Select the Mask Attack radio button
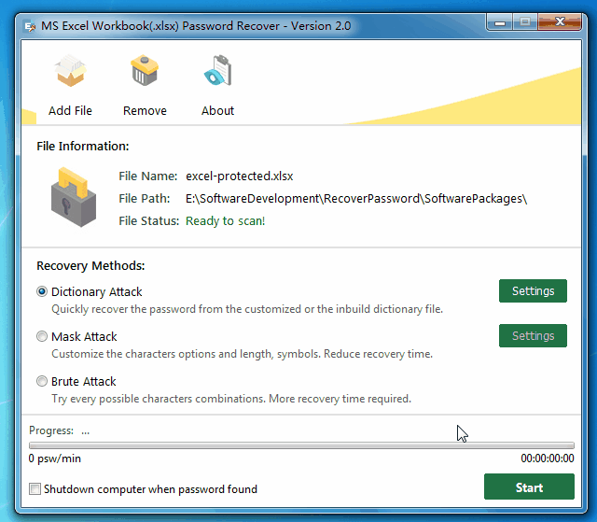This screenshot has width=597, height=522. point(42,336)
